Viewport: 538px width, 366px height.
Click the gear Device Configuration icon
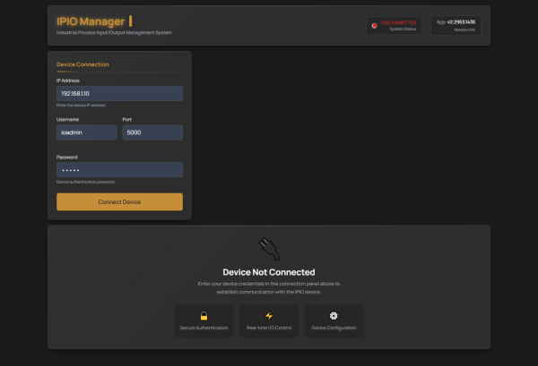click(334, 315)
